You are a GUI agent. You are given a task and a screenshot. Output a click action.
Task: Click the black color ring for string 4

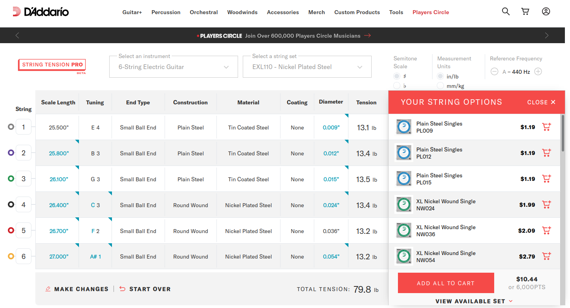tap(11, 204)
